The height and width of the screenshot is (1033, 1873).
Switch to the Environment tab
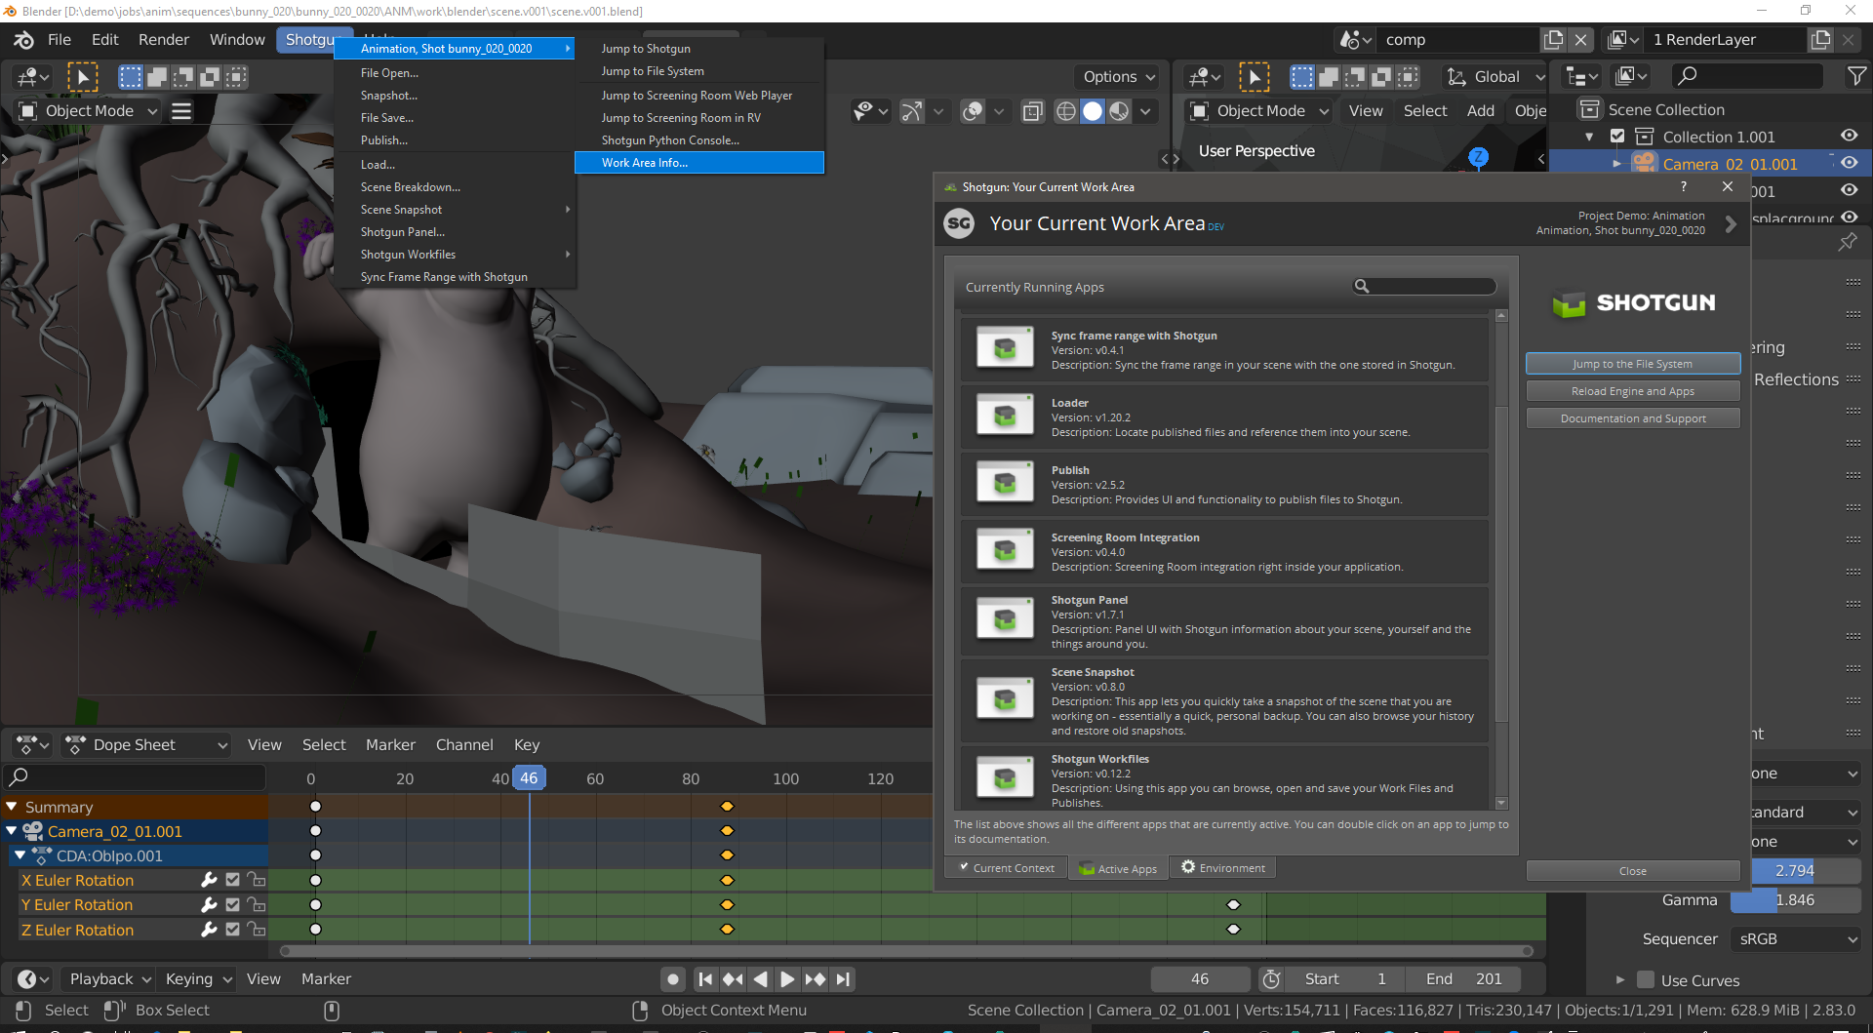pos(1223,867)
